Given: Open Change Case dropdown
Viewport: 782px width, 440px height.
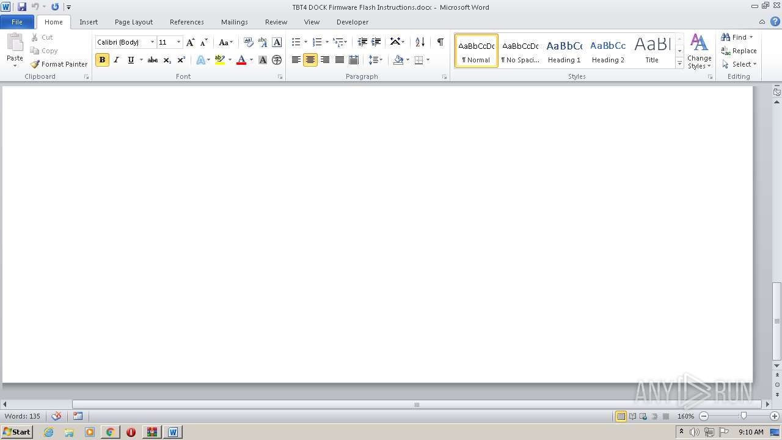Looking at the screenshot, I should click(x=226, y=42).
